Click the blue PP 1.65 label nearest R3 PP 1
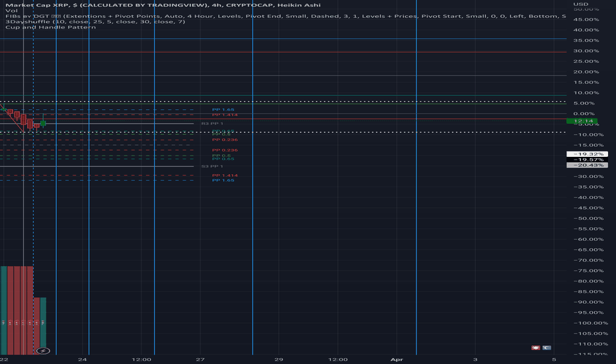This screenshot has height=364, width=616. coord(223,110)
